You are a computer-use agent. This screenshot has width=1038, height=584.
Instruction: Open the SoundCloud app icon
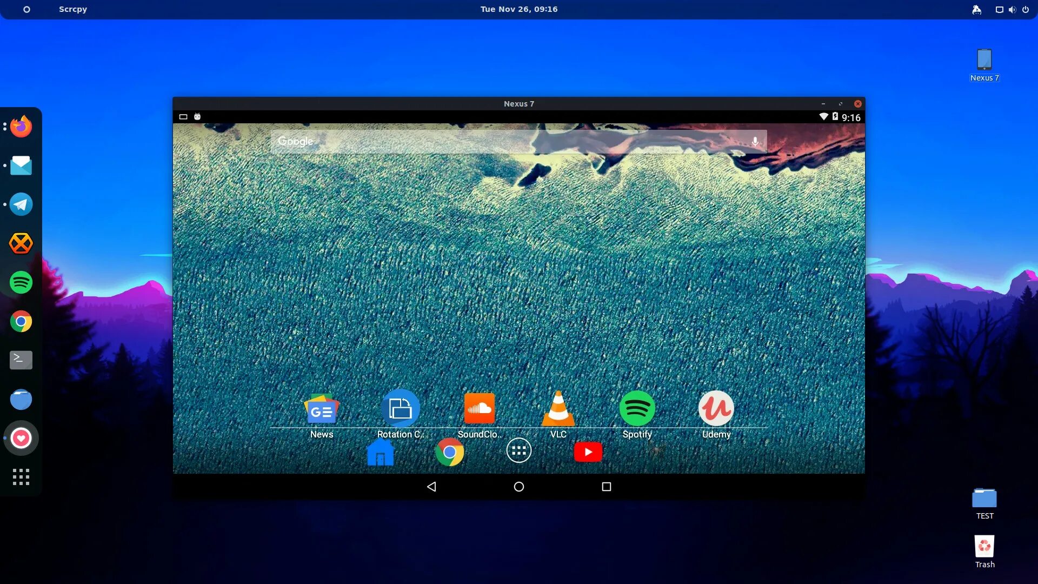(479, 409)
